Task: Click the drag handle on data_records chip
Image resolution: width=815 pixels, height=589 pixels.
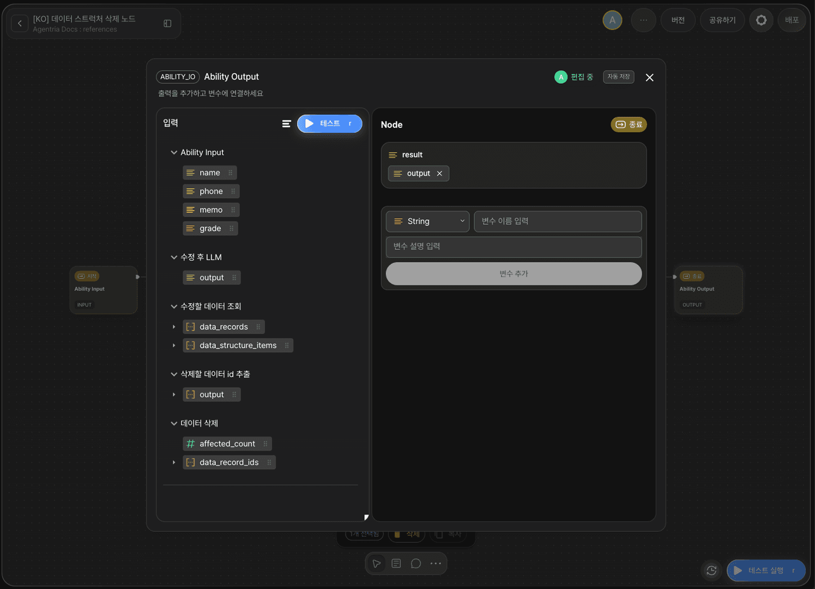Action: [x=258, y=327]
